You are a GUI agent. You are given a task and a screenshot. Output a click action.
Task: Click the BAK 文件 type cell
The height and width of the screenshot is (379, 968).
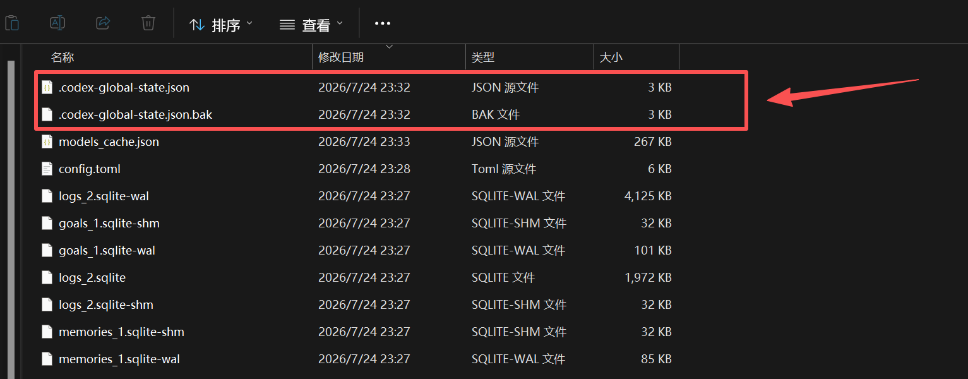coord(496,114)
